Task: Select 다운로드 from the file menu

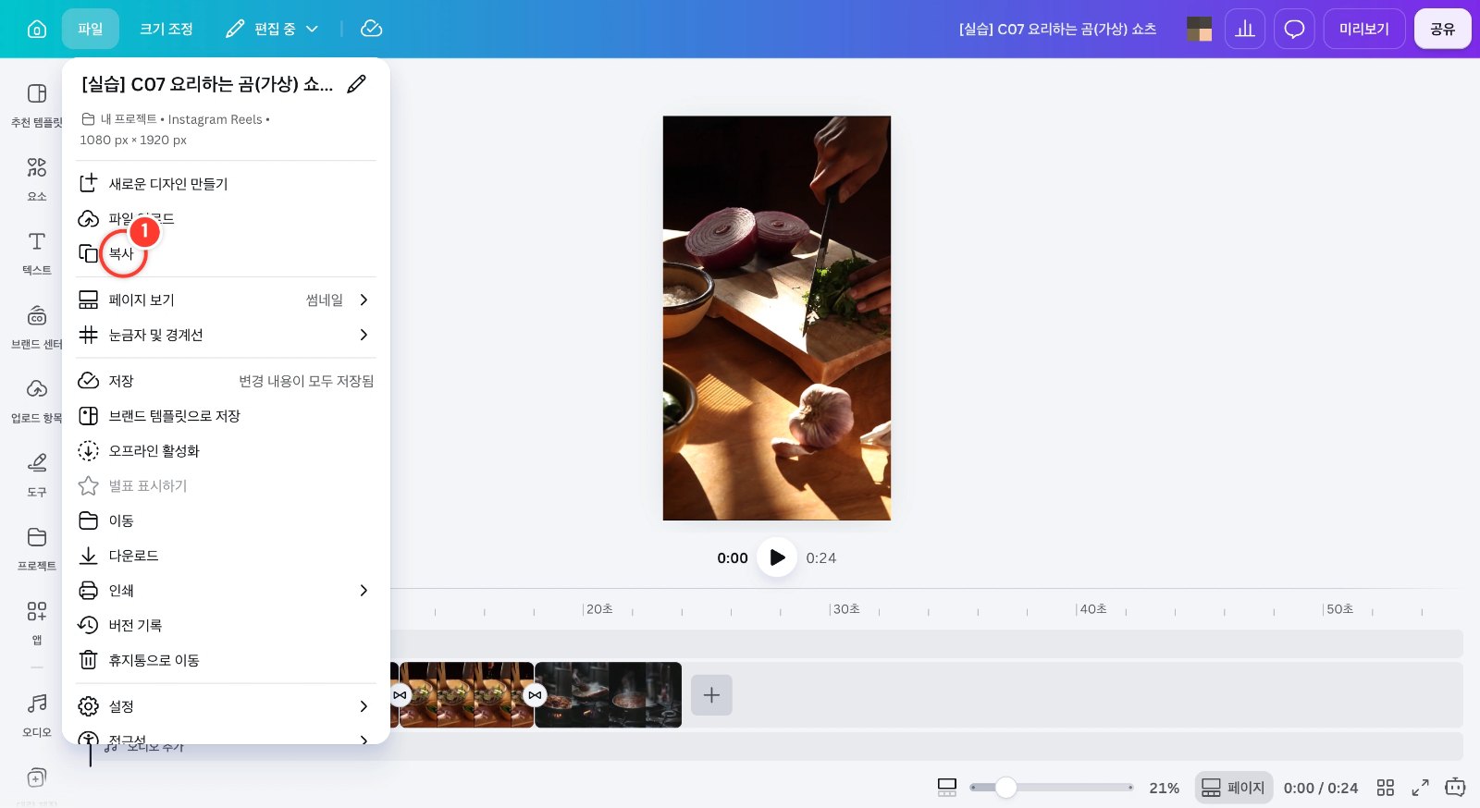Action: [x=227, y=556]
